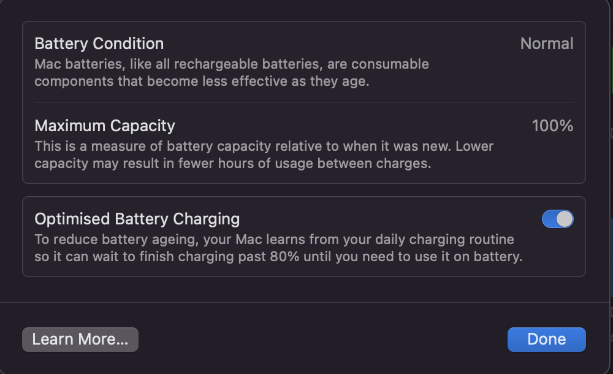Screen dimensions: 613x374
Task: Select the Battery Condition heading
Action: click(99, 44)
